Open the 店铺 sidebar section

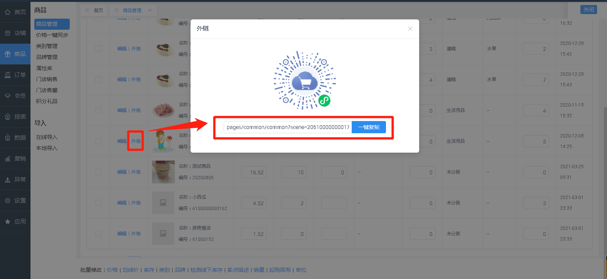click(15, 33)
